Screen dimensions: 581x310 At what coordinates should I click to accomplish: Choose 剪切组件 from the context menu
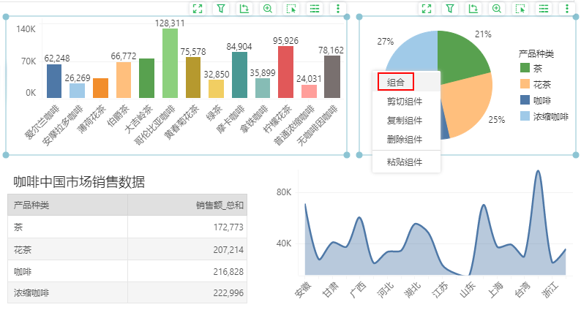[404, 101]
